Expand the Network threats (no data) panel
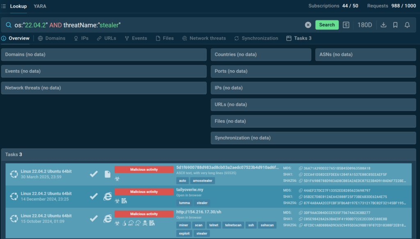This screenshot has height=239, width=420. click(x=104, y=88)
